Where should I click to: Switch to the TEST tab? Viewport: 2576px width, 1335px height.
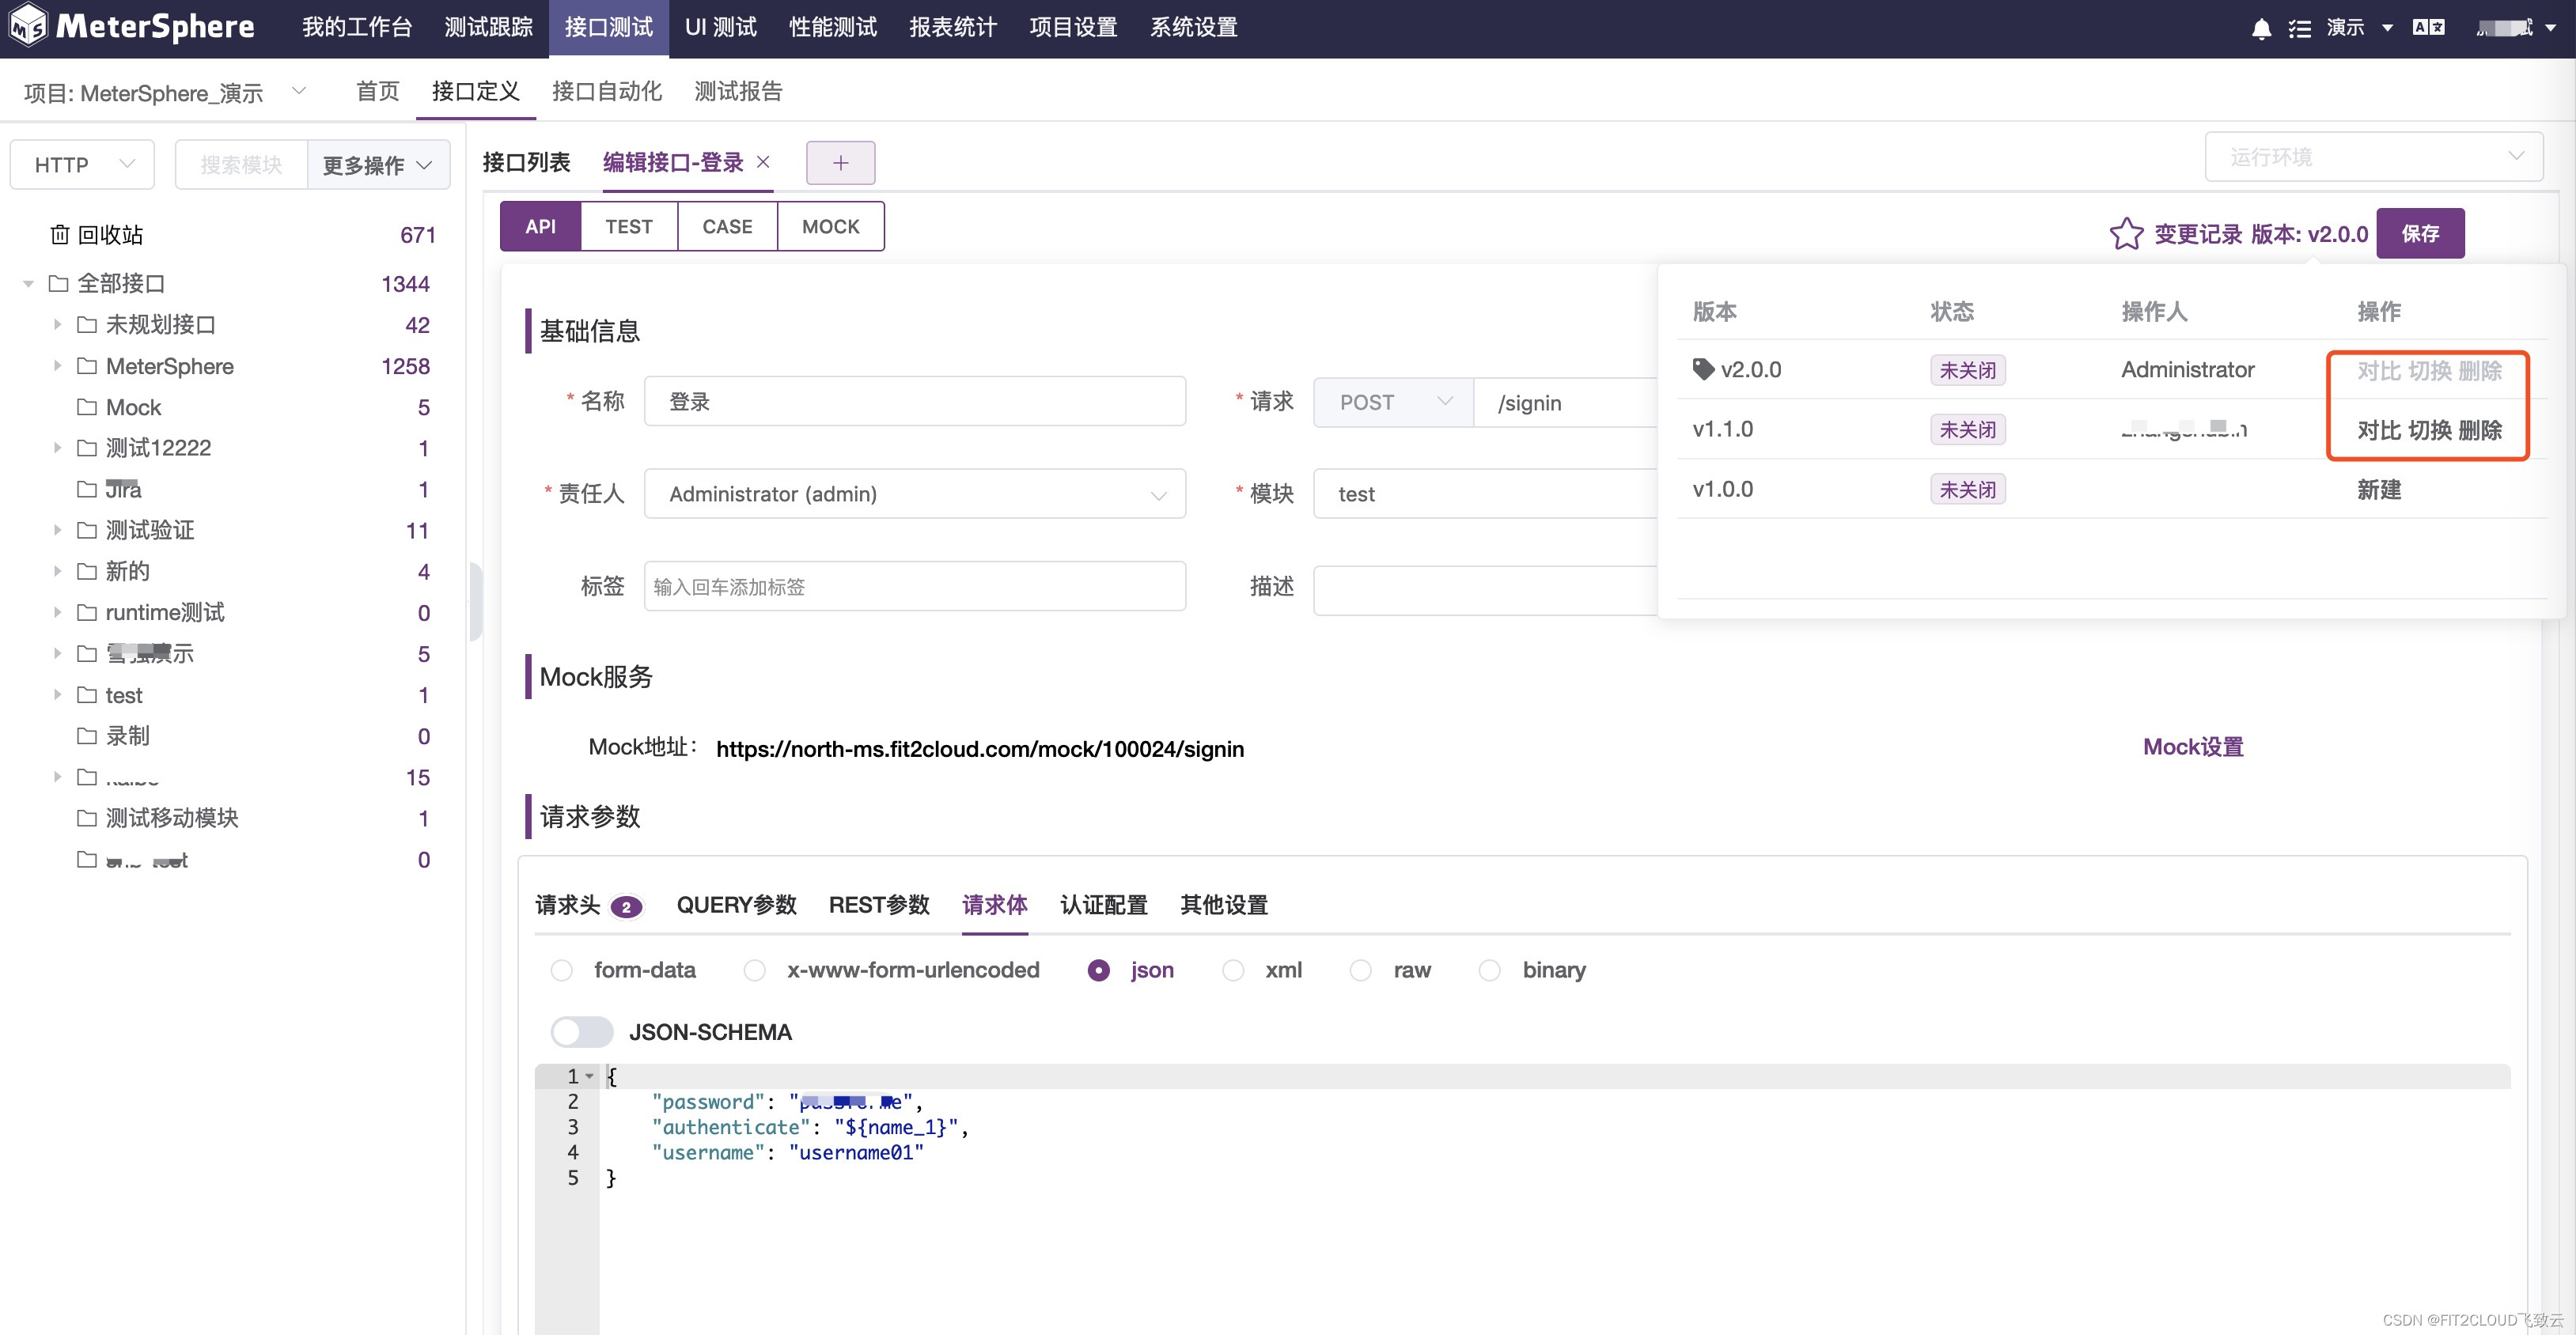tap(628, 226)
